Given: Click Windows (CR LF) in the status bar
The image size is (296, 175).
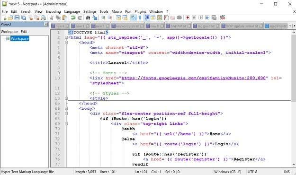Looking at the screenshot, I should point(227,172).
